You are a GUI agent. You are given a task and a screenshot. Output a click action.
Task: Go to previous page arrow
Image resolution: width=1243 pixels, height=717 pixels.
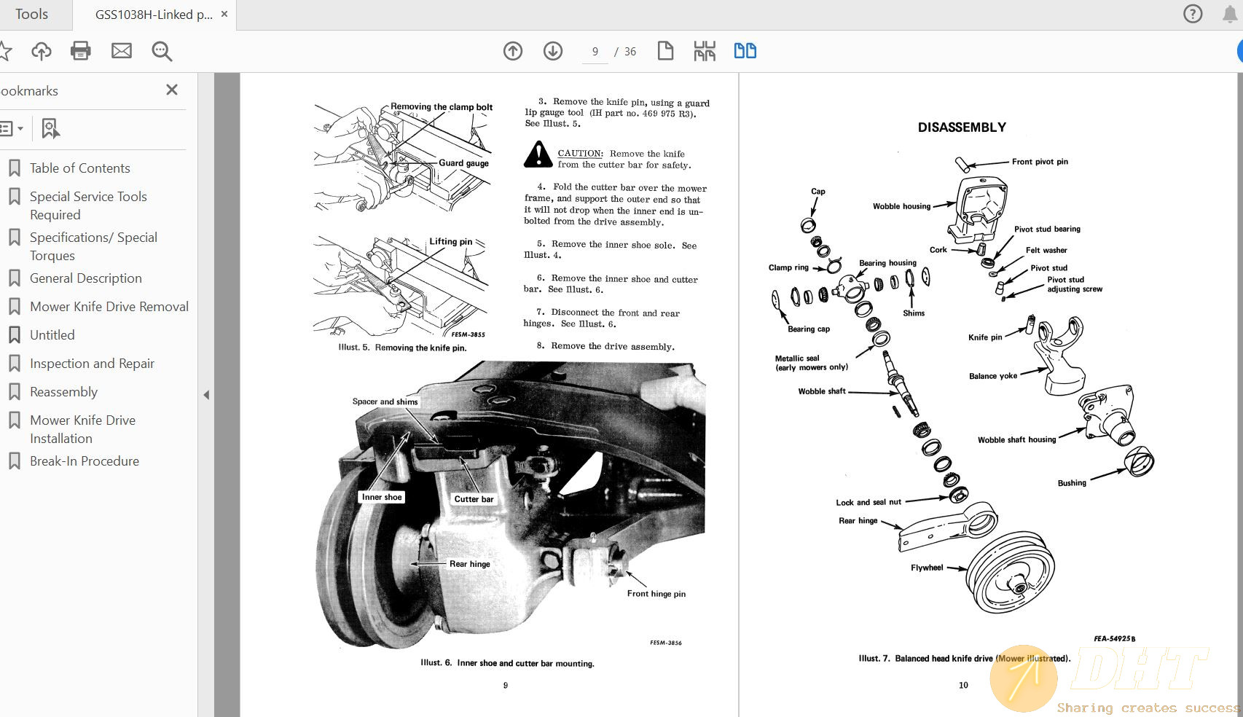click(x=513, y=51)
